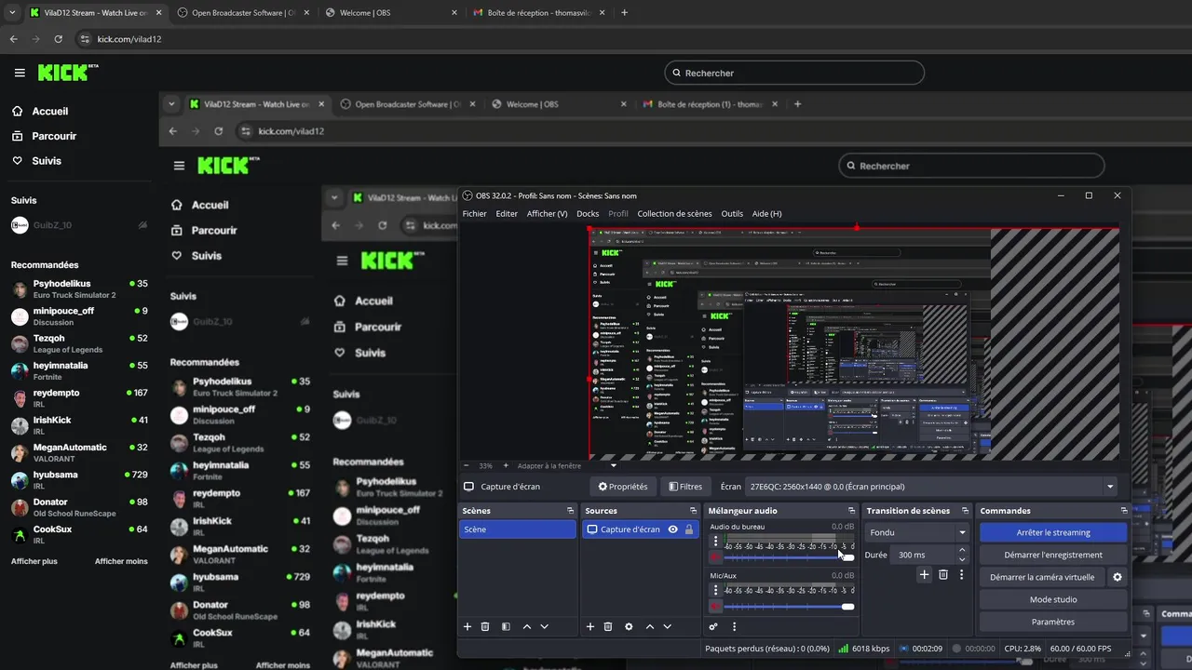The image size is (1192, 670).
Task: Mute Audio du bureau speaker icon
Action: point(715,557)
